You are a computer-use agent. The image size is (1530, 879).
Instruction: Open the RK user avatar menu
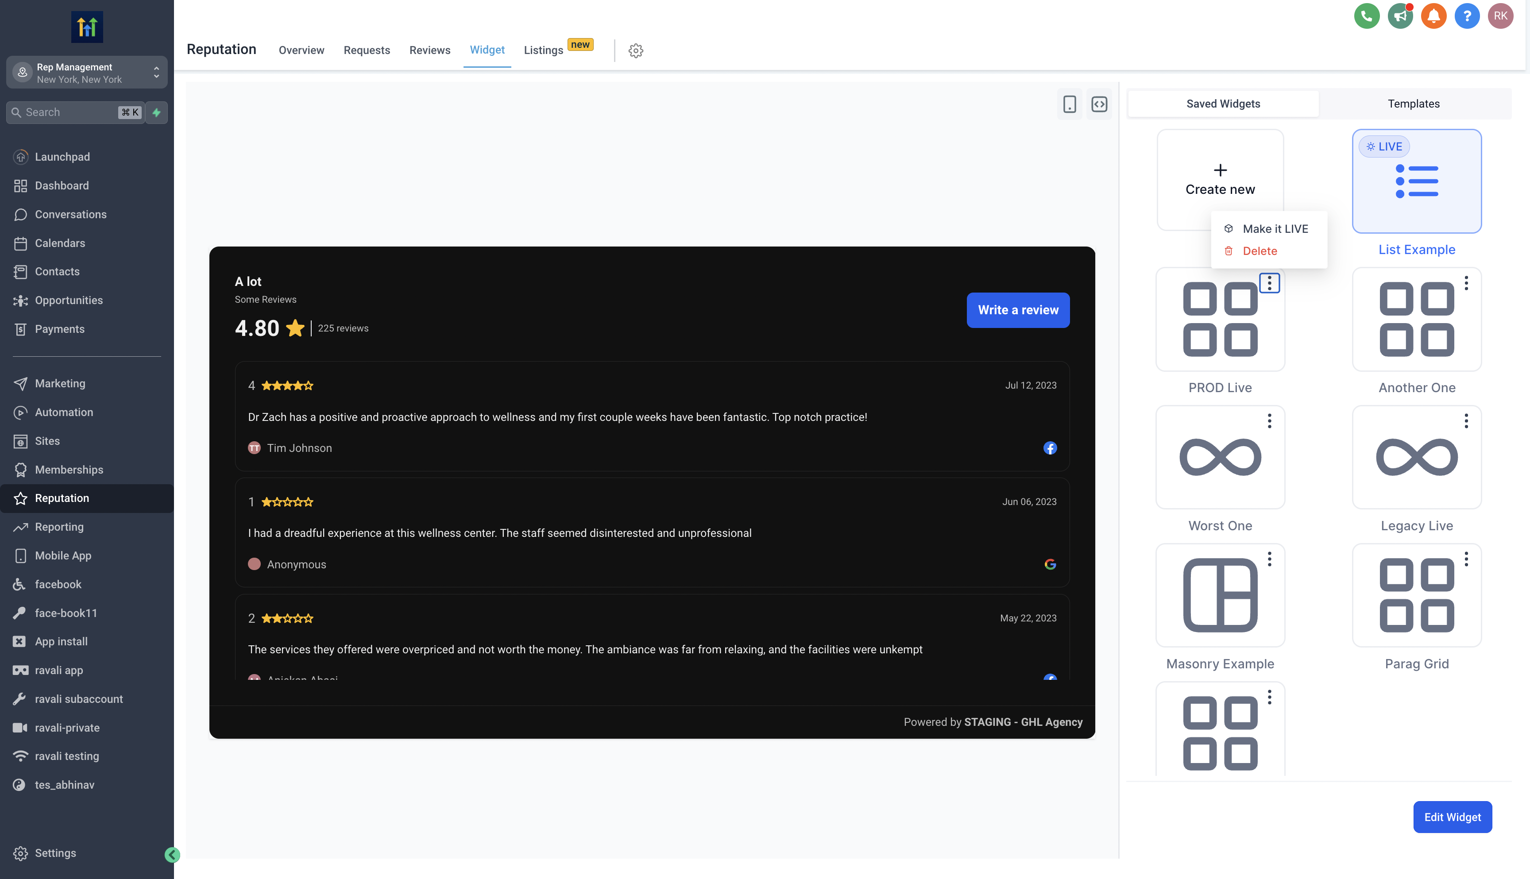click(x=1500, y=15)
